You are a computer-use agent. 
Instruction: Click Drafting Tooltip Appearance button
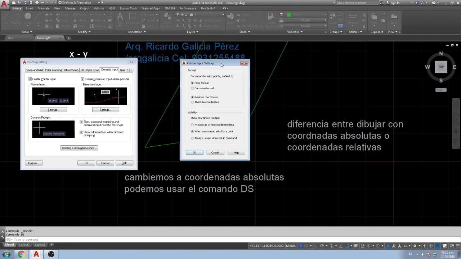click(x=79, y=148)
